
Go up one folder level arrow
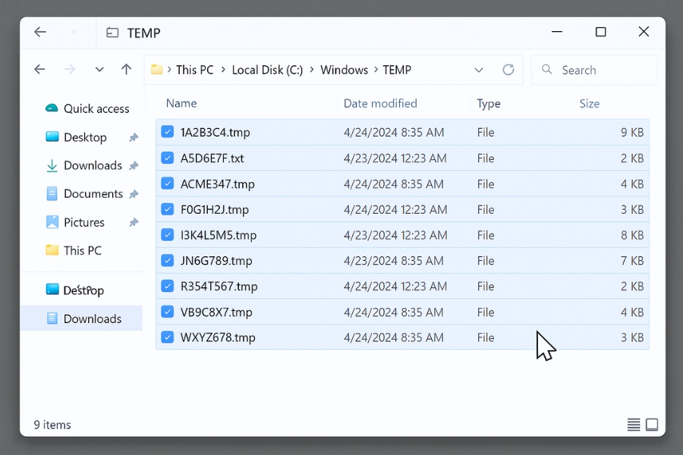click(126, 70)
